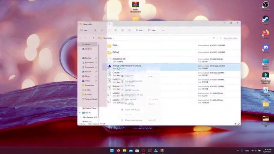Open the Wondershare Filmora desktop shortcut
Screen dimensions: 274x154
(x=265, y=78)
